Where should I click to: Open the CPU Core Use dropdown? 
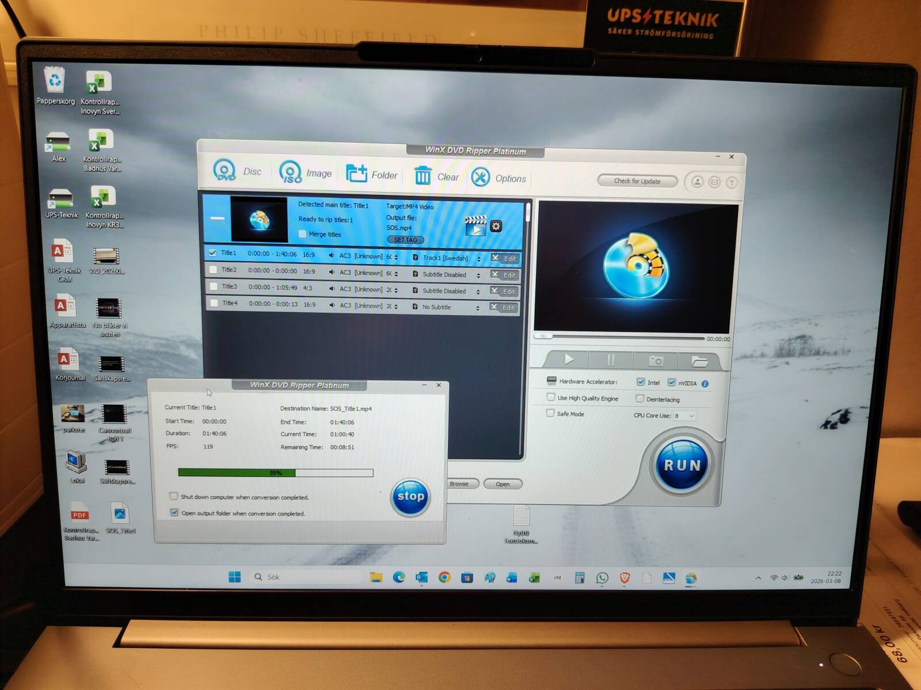tap(684, 416)
